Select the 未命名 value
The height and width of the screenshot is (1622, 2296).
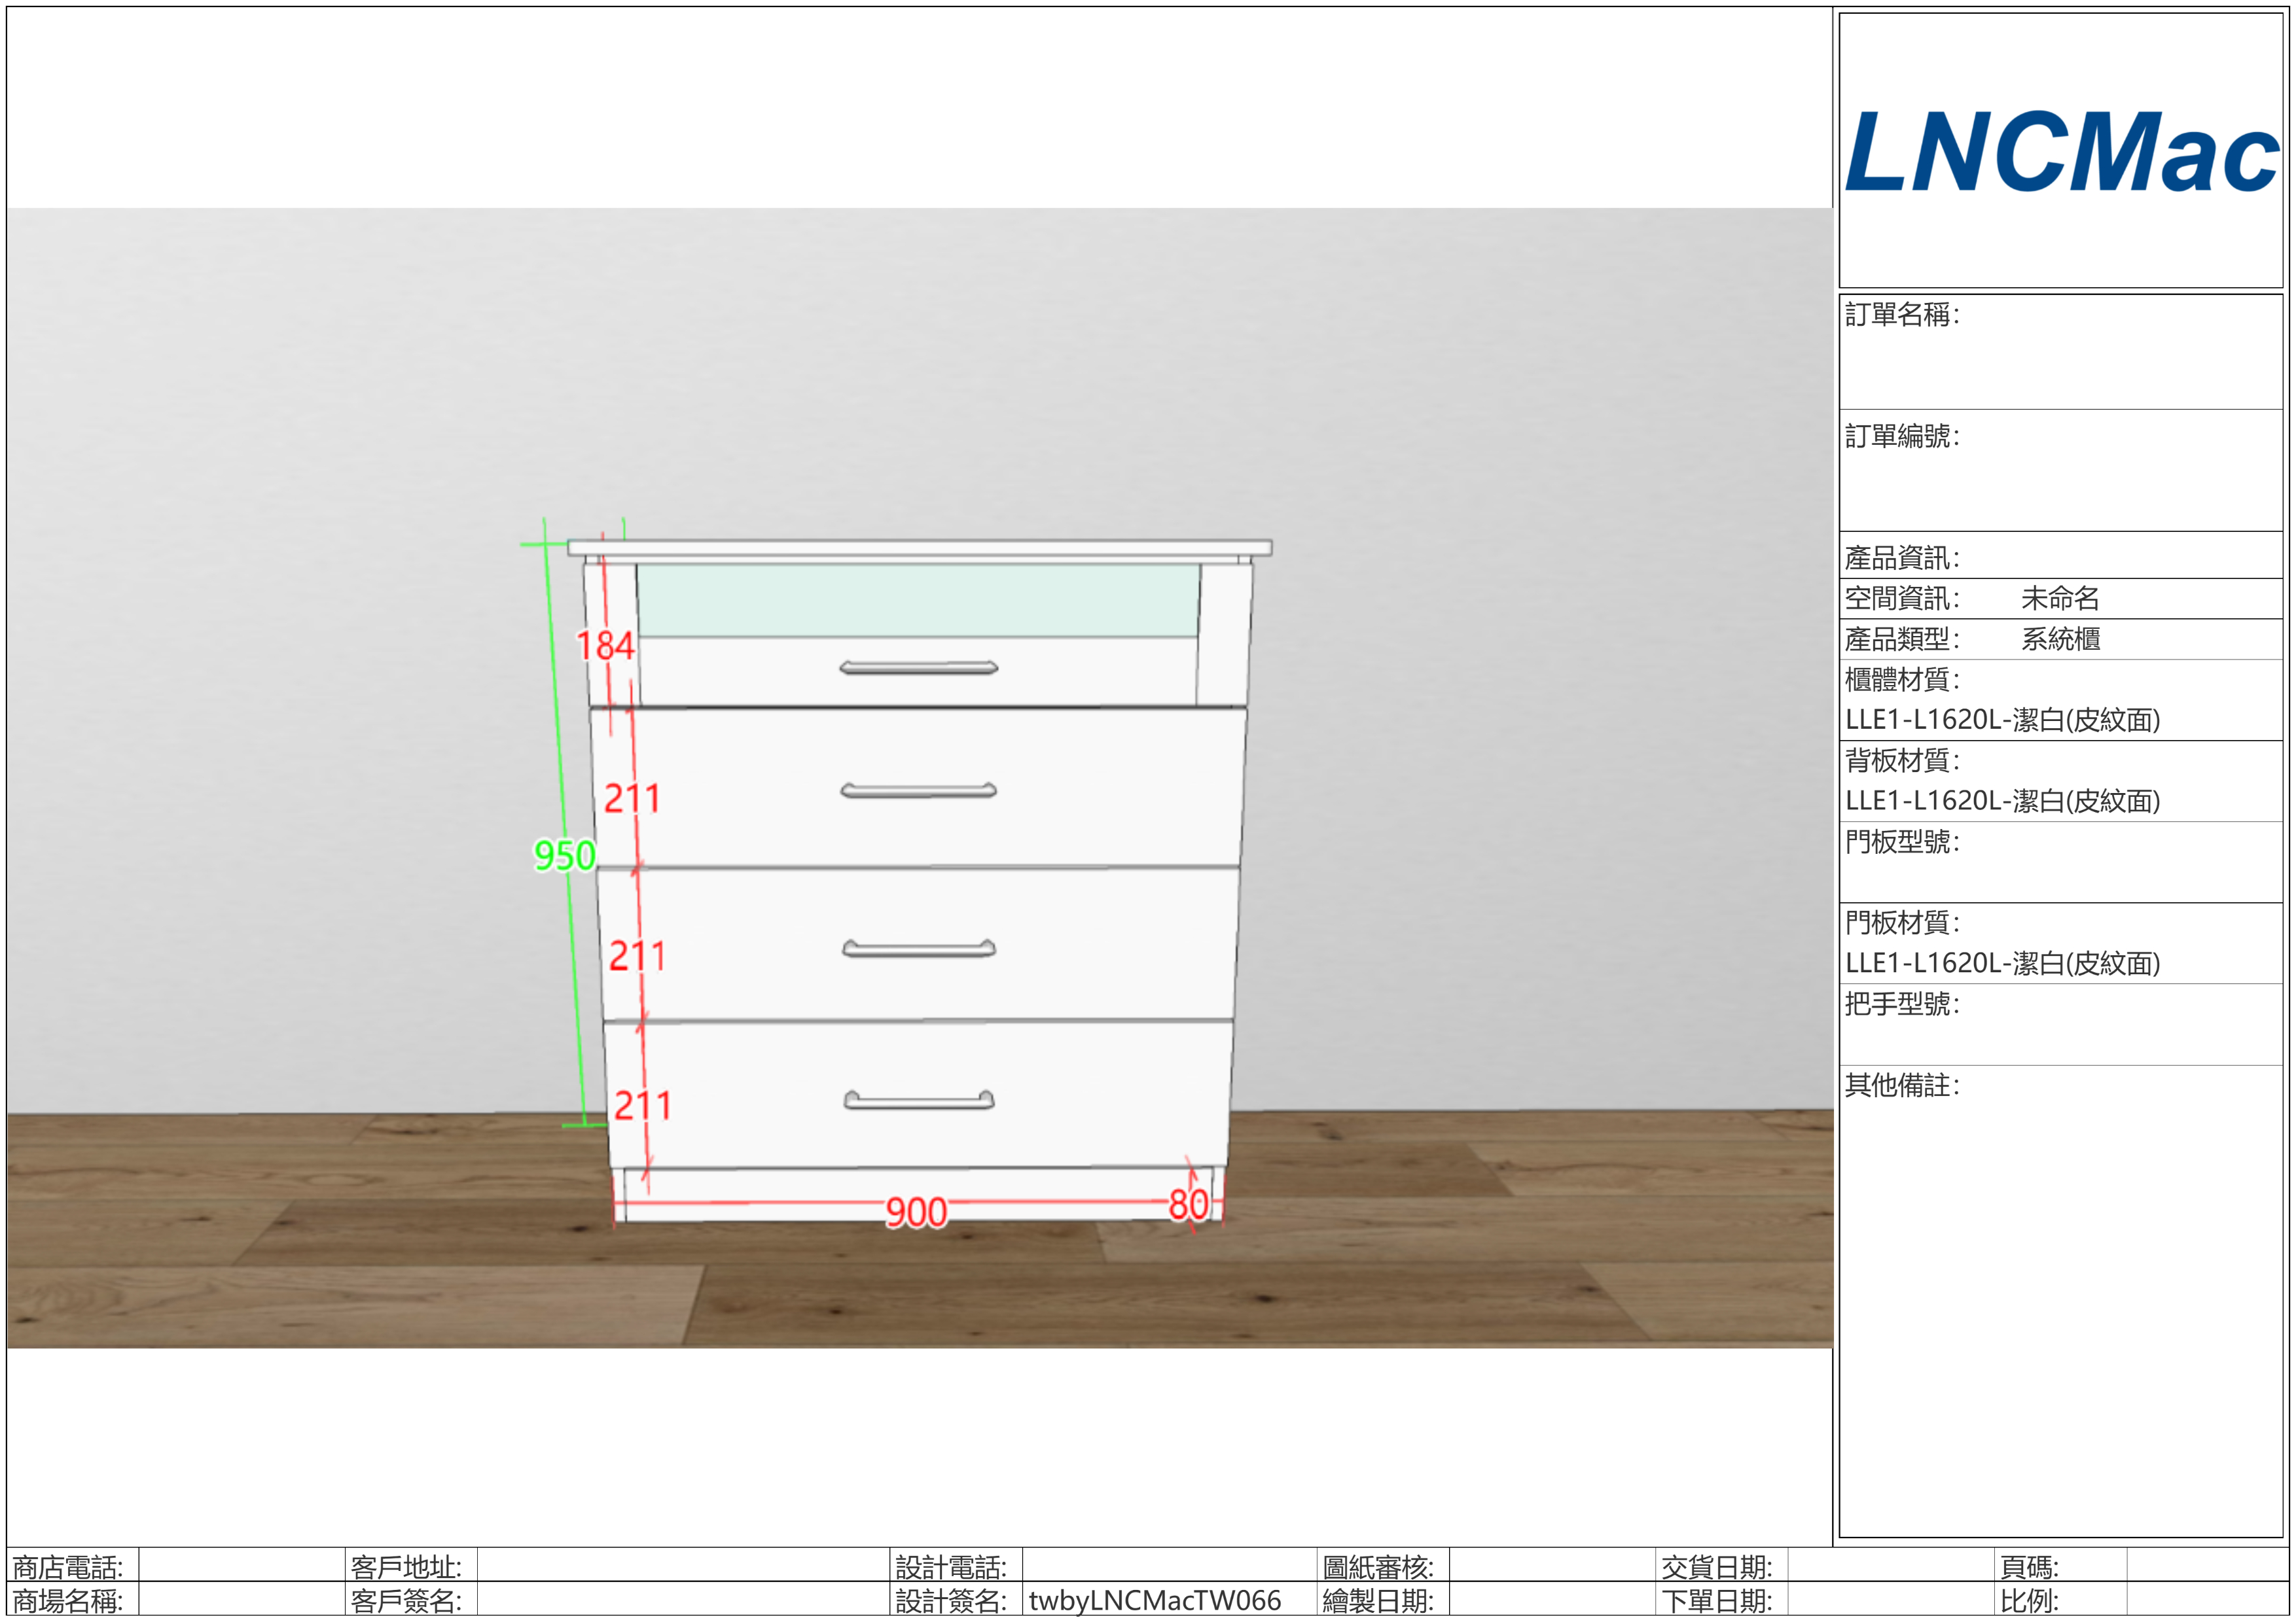coord(2060,599)
